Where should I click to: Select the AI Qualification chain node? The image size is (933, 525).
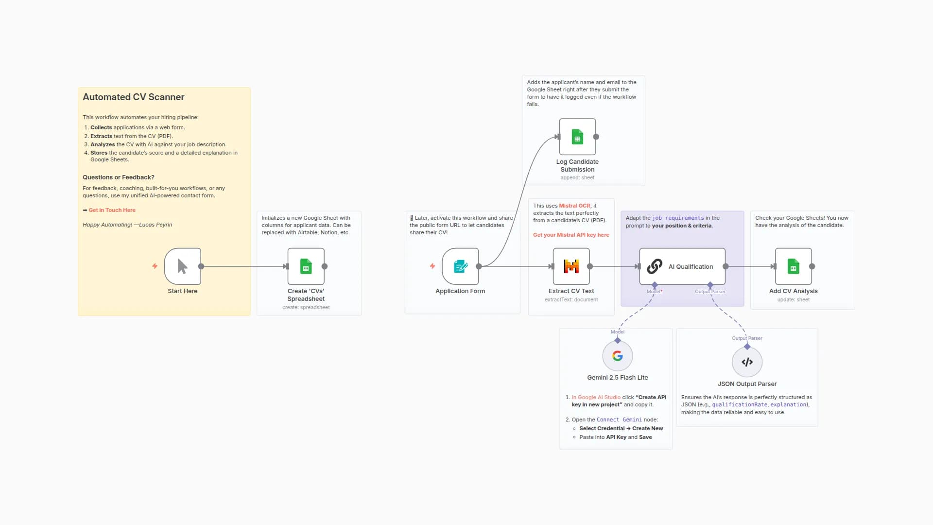coord(682,266)
